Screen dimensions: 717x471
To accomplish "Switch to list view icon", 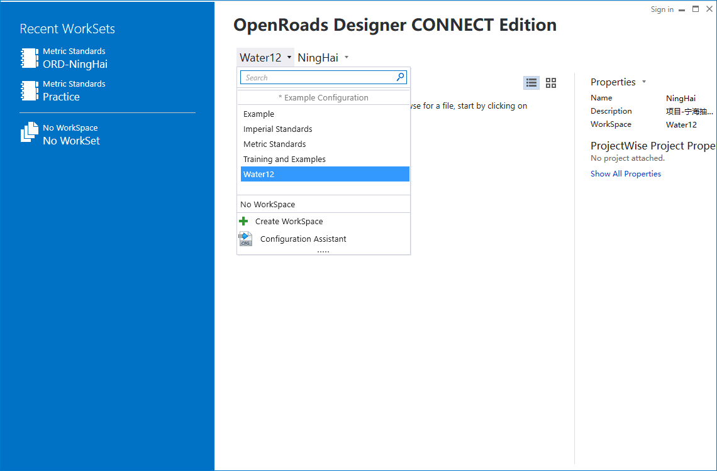I will click(531, 83).
